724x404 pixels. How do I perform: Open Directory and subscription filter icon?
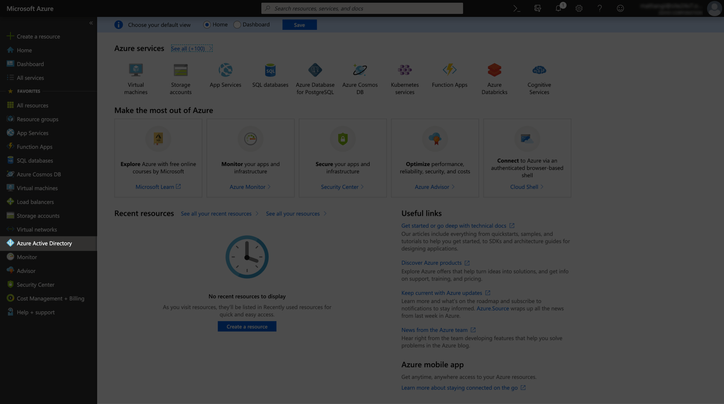[538, 8]
